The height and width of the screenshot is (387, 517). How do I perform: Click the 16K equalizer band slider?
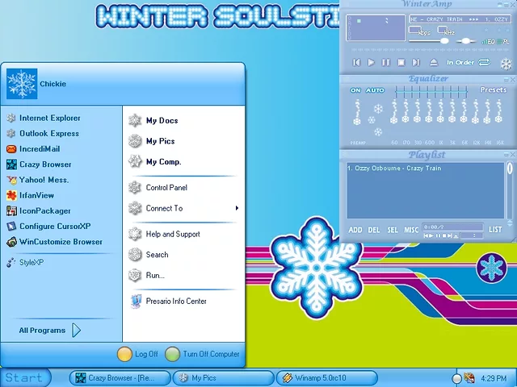point(498,119)
